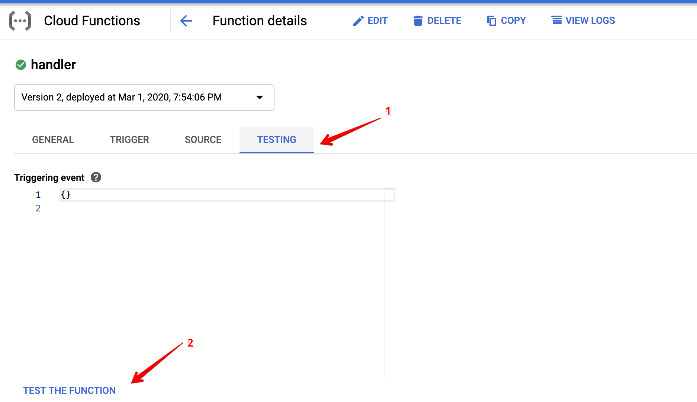
Task: Open the TRIGGER tab
Action: tap(129, 140)
